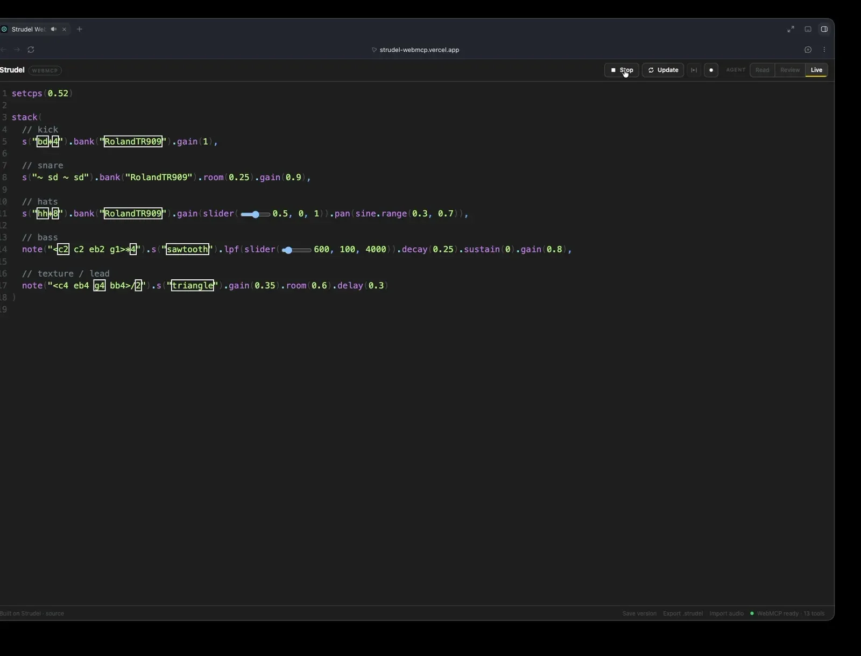Stop the playing Strudel pattern
Viewport: 861px width, 656px height.
(622, 70)
